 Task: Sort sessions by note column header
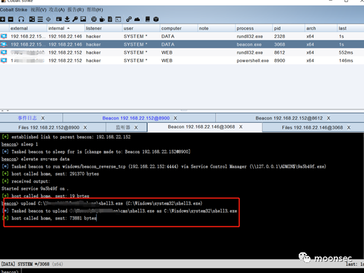[x=216, y=28]
